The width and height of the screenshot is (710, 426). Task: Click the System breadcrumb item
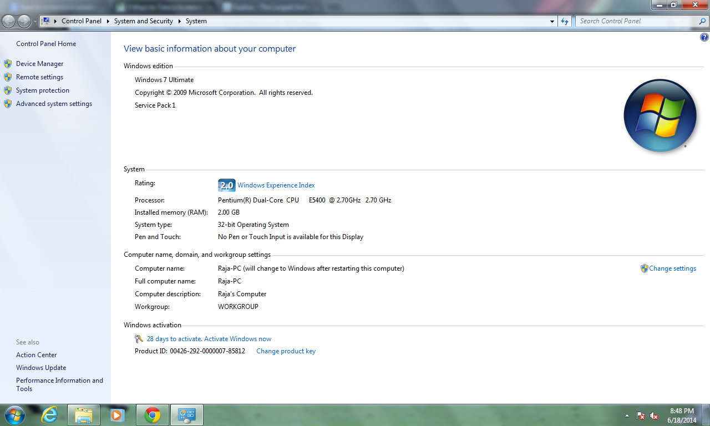pos(196,21)
